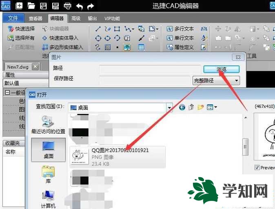Select file QQ图片20170920101921
The image size is (275, 209).
pos(118,157)
